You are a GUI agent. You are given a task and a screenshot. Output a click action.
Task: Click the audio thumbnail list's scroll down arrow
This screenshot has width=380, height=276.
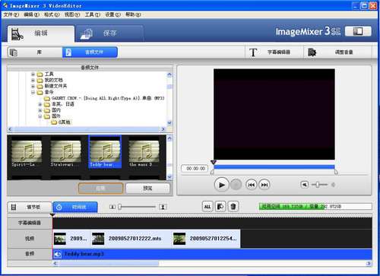pyautogui.click(x=169, y=177)
